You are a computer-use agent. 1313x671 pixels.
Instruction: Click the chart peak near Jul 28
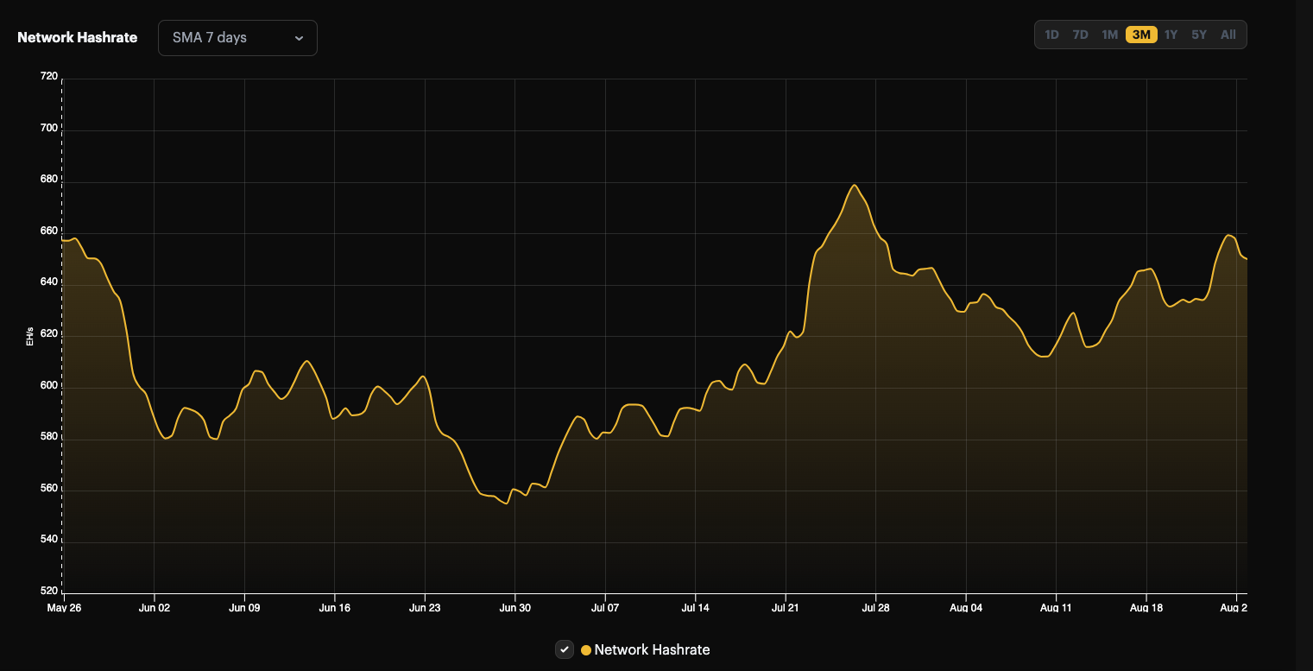click(x=855, y=186)
